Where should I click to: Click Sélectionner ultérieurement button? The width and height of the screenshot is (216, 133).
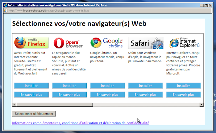(x=34, y=114)
